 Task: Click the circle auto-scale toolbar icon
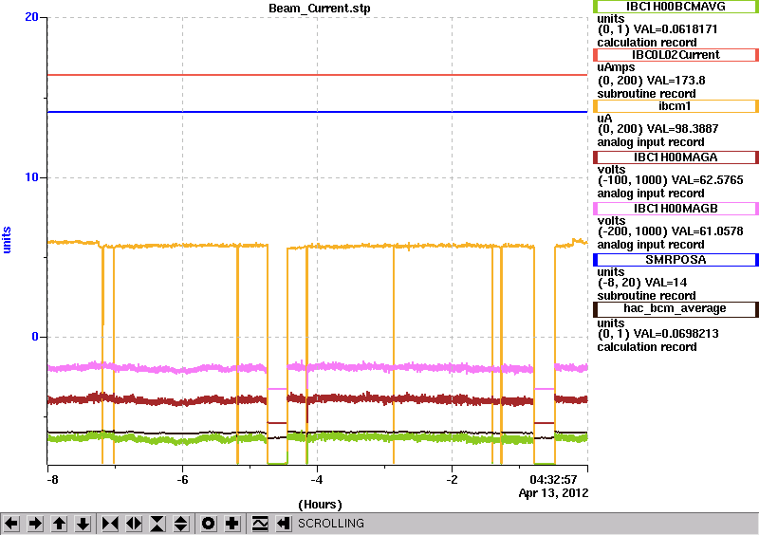coord(209,524)
